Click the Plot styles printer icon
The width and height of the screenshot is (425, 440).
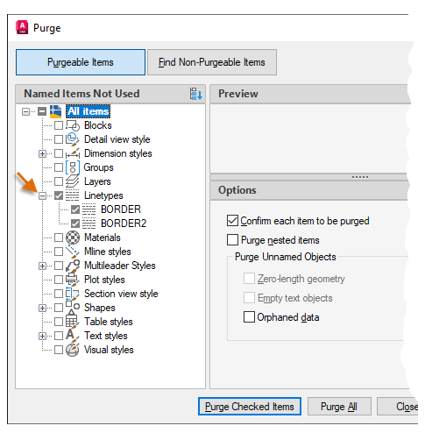[72, 280]
